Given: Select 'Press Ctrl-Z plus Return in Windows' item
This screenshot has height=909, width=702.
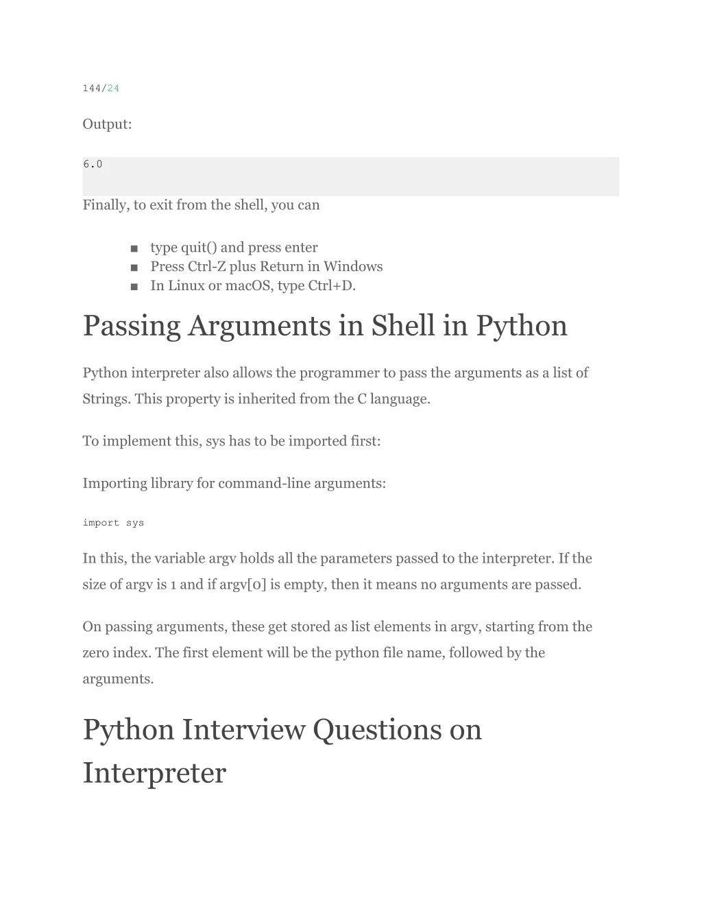Looking at the screenshot, I should [267, 267].
